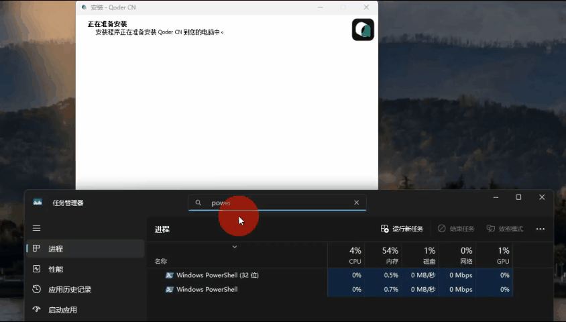Click the 0.7% memory cell for Windows PowerShell
The width and height of the screenshot is (566, 322).
click(x=384, y=290)
